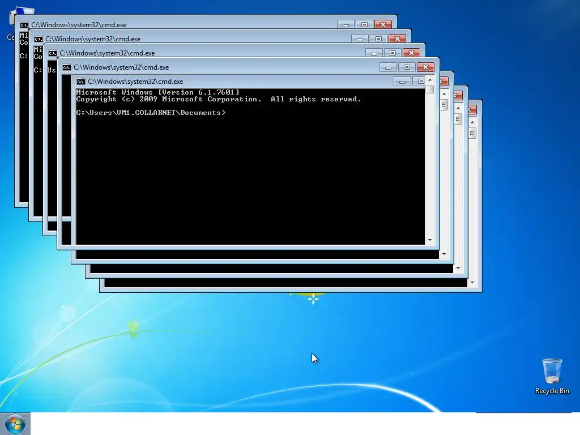This screenshot has height=435, width=580.
Task: Click title text of window showing full Documents prompt
Action: pos(135,82)
